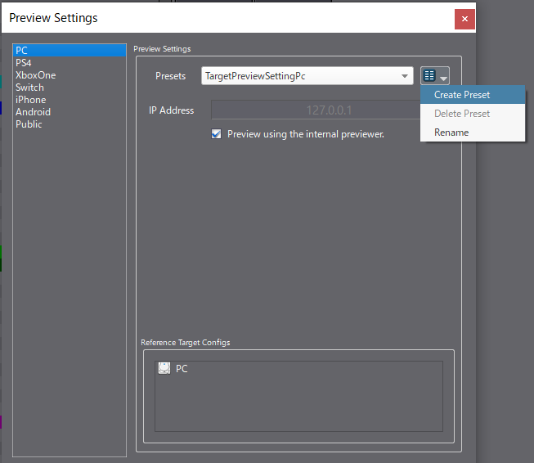This screenshot has width=534, height=463.
Task: Choose Create Preset from the menu
Action: pyautogui.click(x=473, y=95)
